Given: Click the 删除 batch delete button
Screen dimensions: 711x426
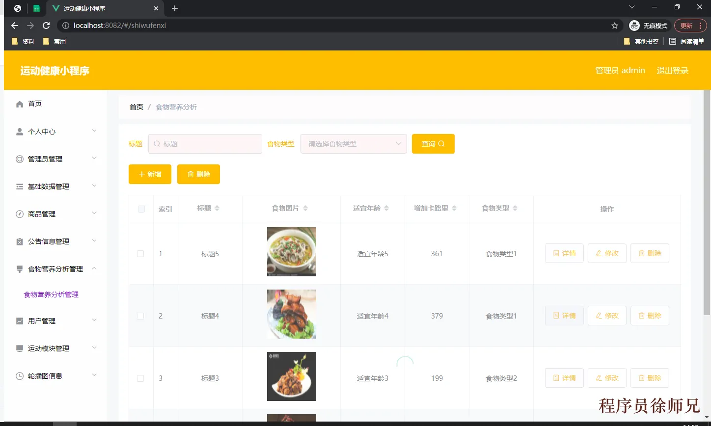Looking at the screenshot, I should [x=198, y=174].
